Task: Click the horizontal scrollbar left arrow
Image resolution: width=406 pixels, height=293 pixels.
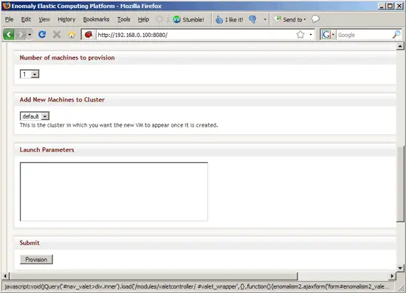Action: pyautogui.click(x=5, y=276)
